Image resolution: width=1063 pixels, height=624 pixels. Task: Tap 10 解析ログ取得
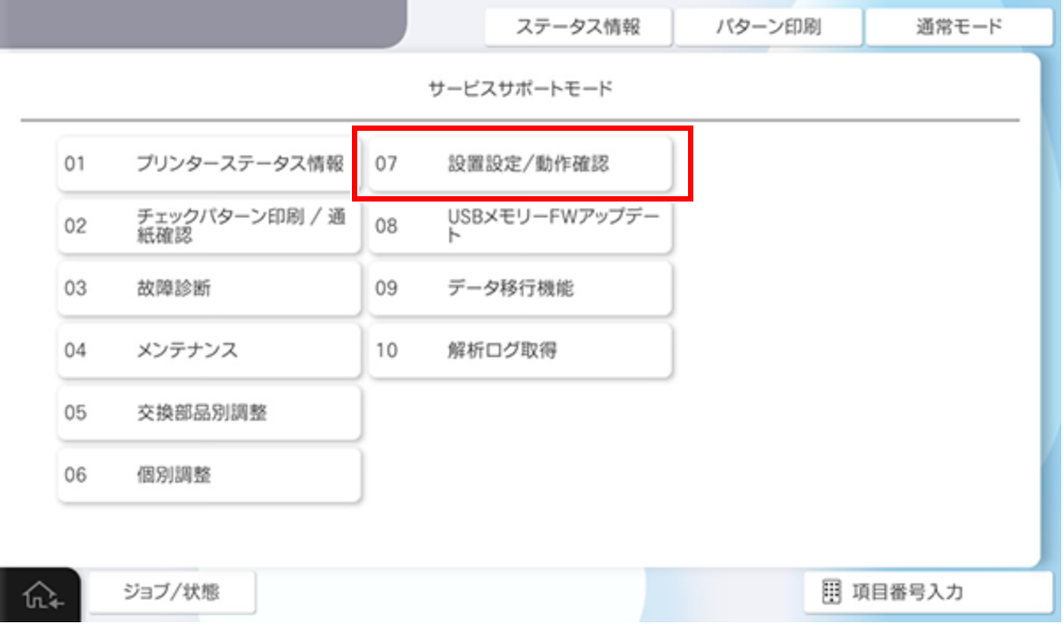point(520,351)
